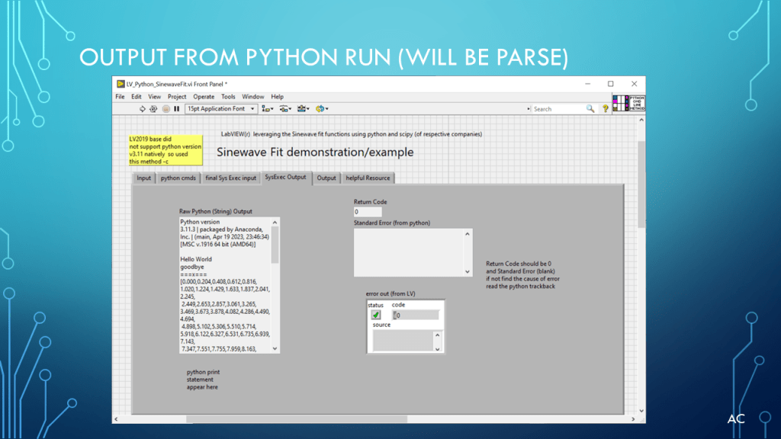Screen dimensions: 781x439
Task: Click inside the toolbar Search field
Action: click(557, 109)
